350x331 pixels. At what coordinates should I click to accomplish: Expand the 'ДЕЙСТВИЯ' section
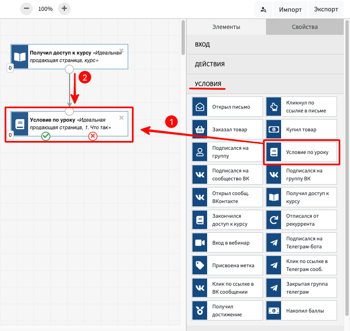point(268,64)
